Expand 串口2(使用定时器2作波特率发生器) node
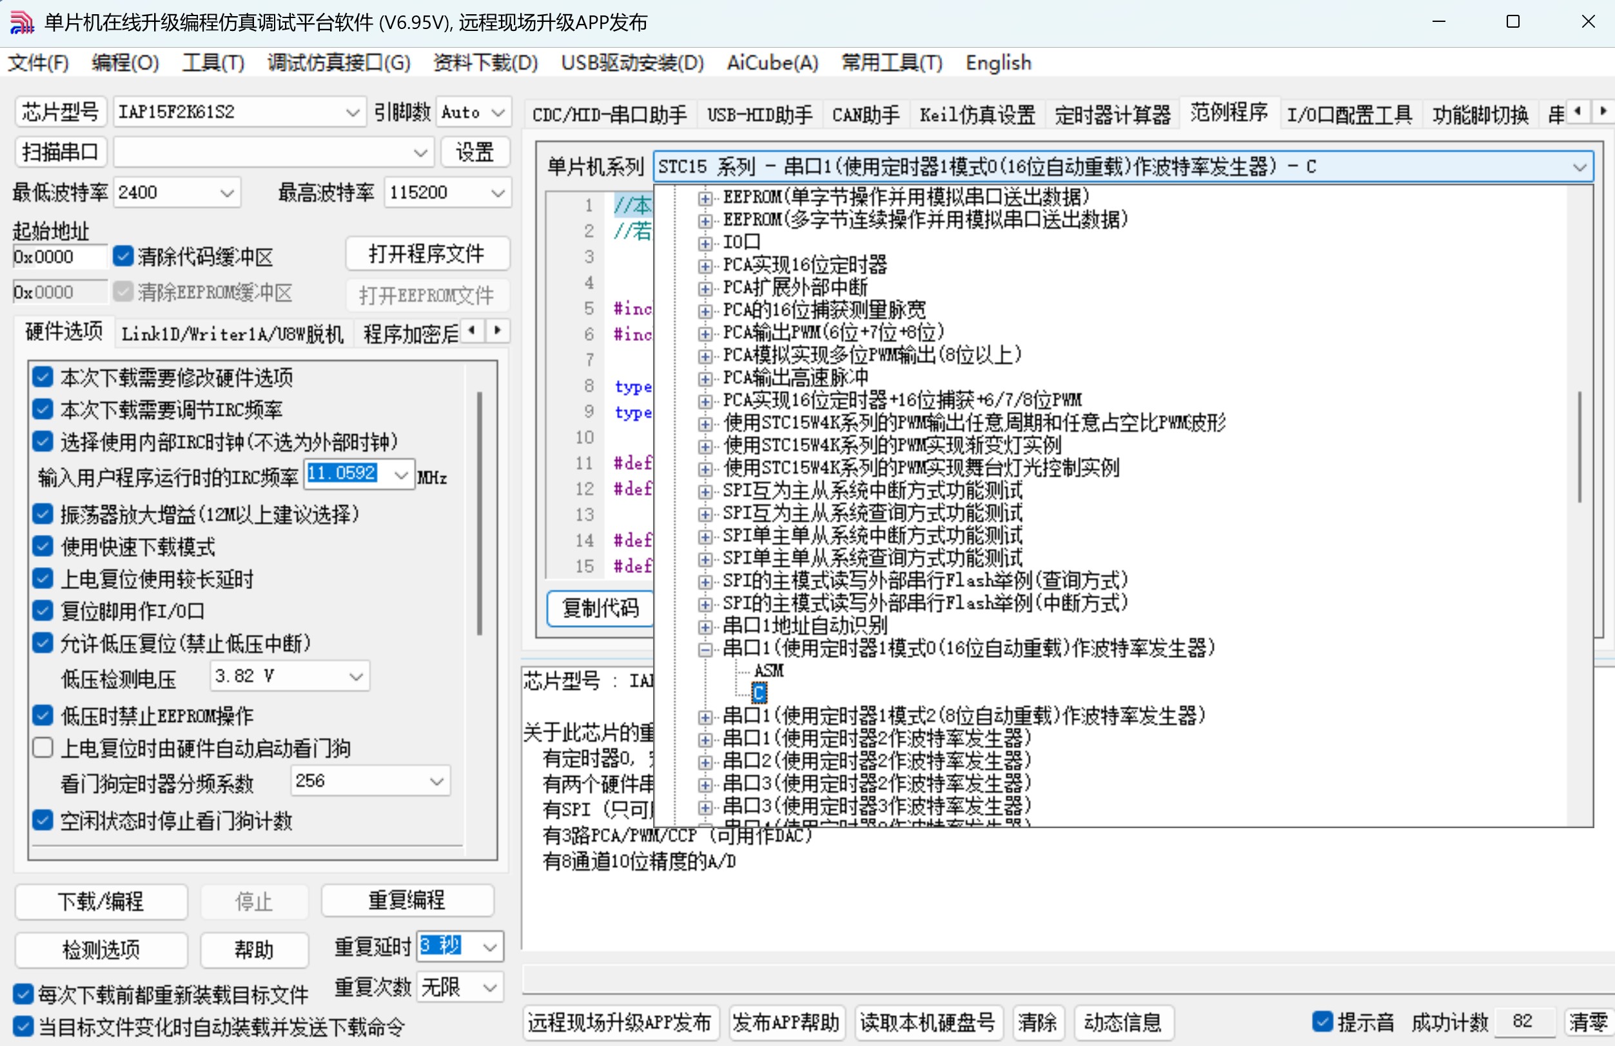The image size is (1615, 1046). [705, 762]
